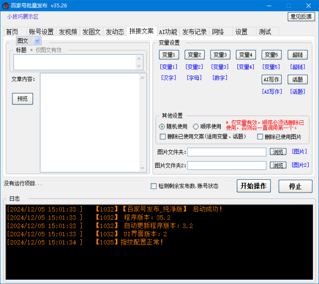Insert the [变量3] placeholder link
The image size is (319, 284).
tap(220, 67)
